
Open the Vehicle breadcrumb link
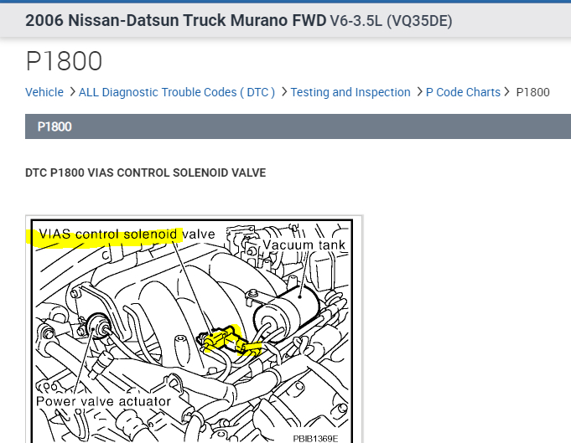[44, 92]
